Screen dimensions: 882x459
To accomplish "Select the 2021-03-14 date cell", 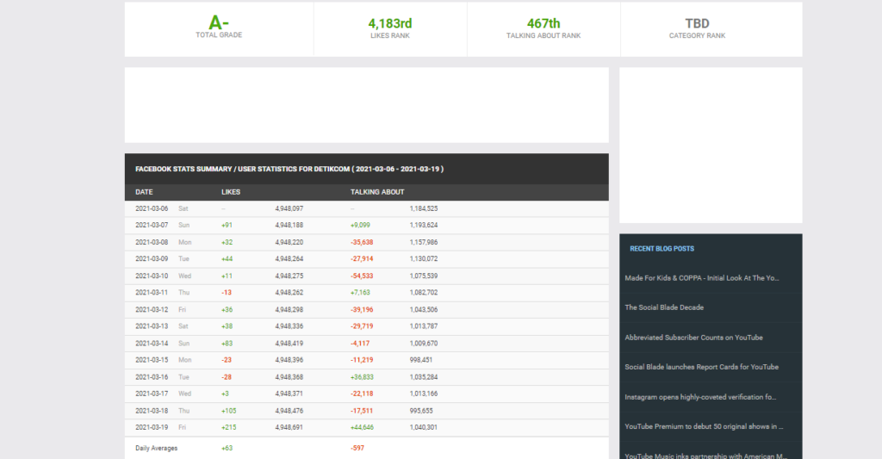I will pos(152,343).
